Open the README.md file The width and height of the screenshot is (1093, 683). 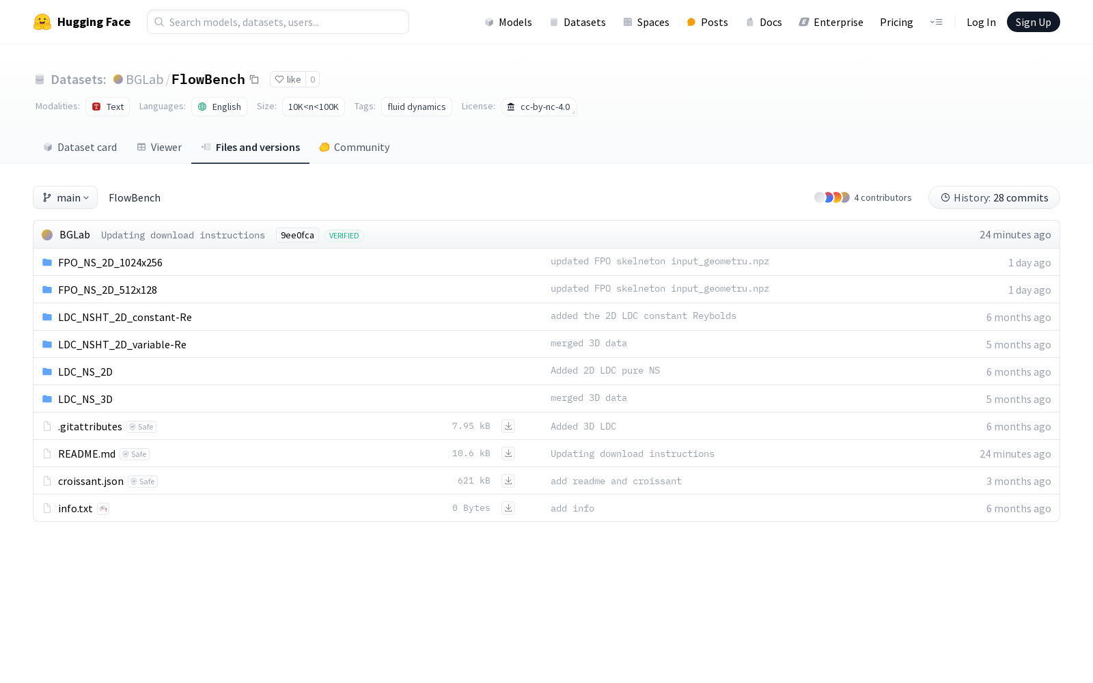pyautogui.click(x=87, y=454)
